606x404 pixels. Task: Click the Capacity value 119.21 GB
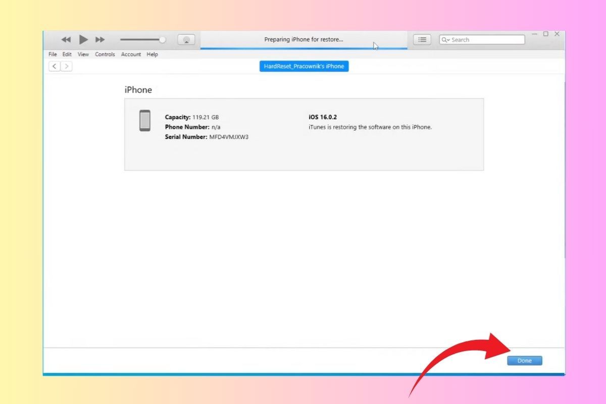point(206,117)
